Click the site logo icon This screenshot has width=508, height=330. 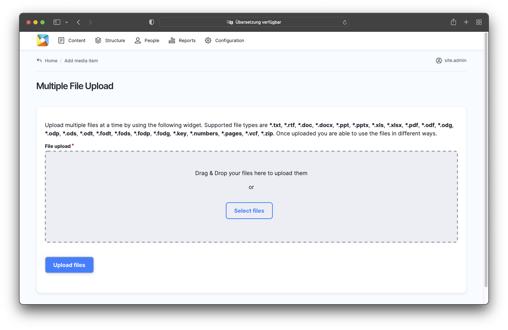point(42,40)
